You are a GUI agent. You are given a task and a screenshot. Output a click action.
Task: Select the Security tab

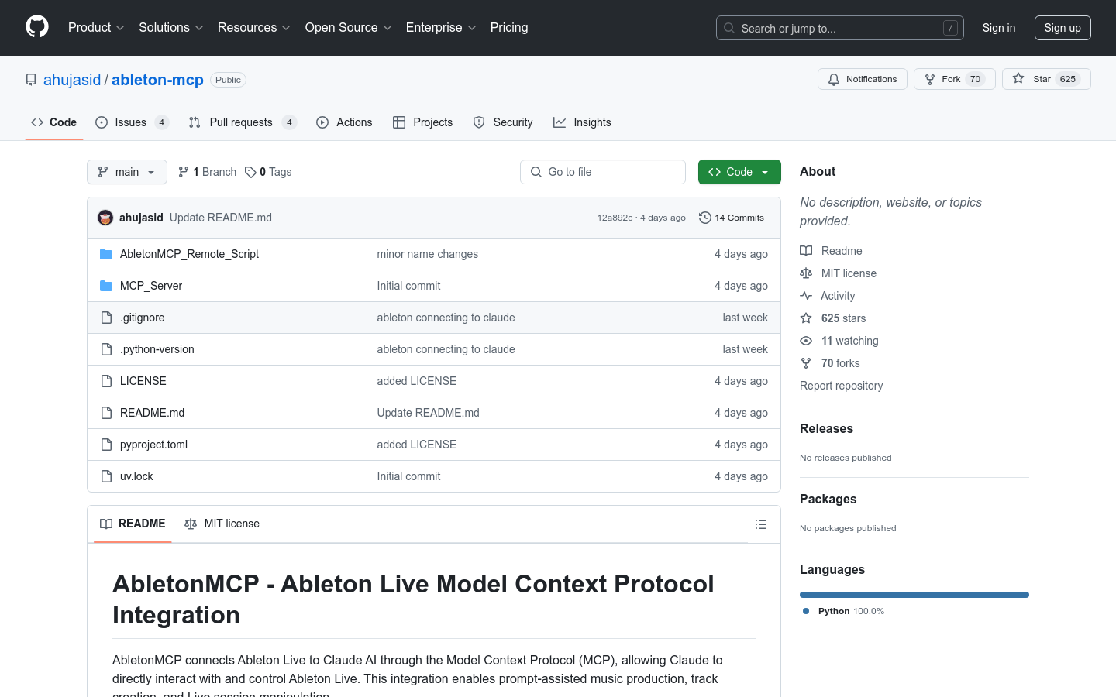pyautogui.click(x=503, y=122)
